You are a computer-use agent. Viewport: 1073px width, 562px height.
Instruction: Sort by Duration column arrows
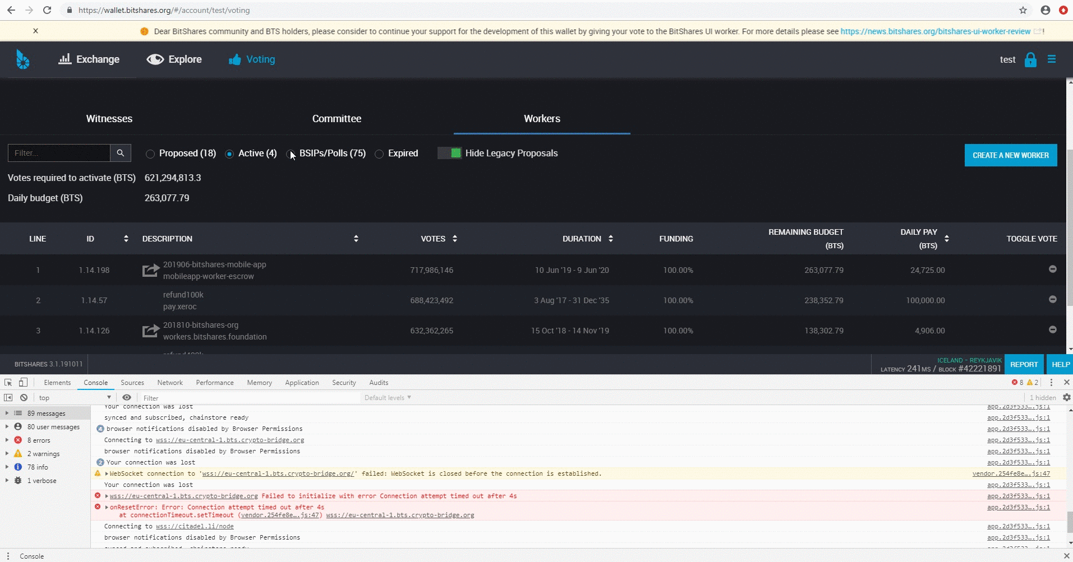[x=610, y=239]
